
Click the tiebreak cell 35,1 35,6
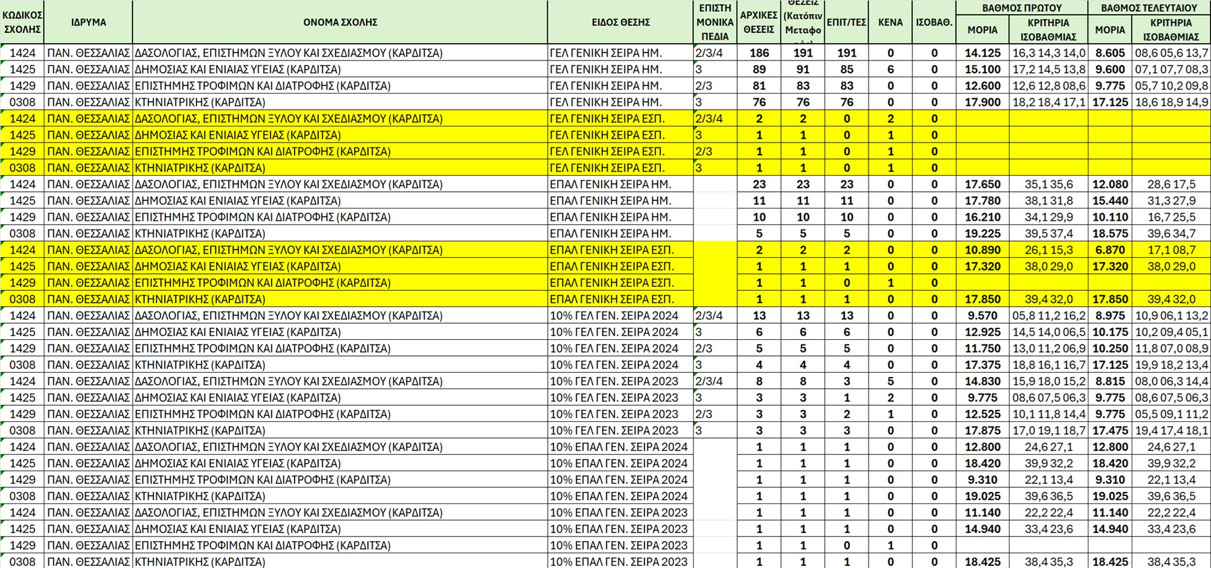tap(1048, 184)
